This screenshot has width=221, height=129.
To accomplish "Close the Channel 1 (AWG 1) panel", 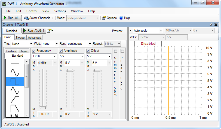I will (216, 25).
